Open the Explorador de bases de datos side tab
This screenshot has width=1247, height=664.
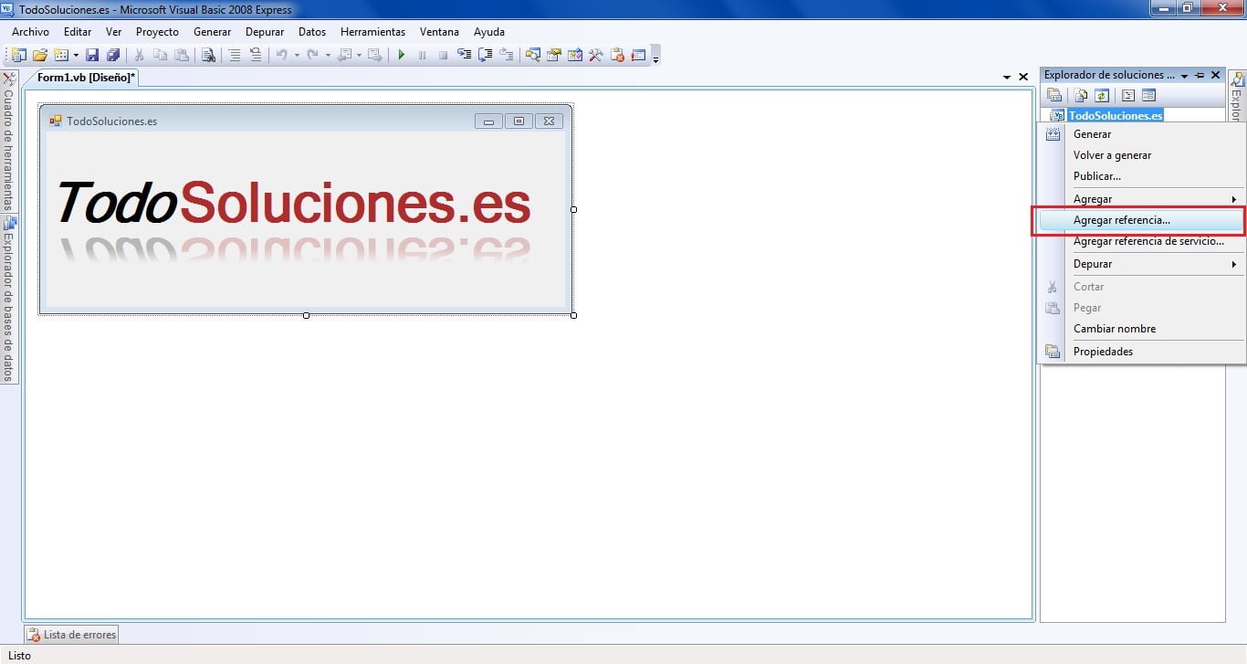point(8,299)
